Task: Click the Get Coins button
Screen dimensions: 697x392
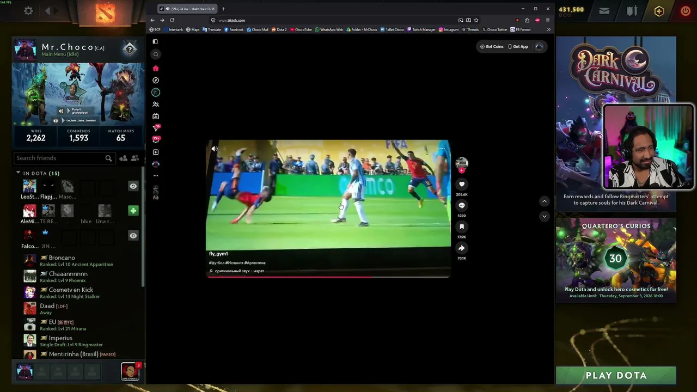Action: [492, 46]
